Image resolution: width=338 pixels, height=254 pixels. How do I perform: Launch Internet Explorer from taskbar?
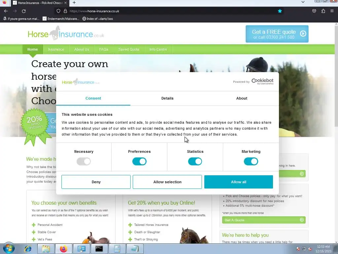click(x=28, y=249)
